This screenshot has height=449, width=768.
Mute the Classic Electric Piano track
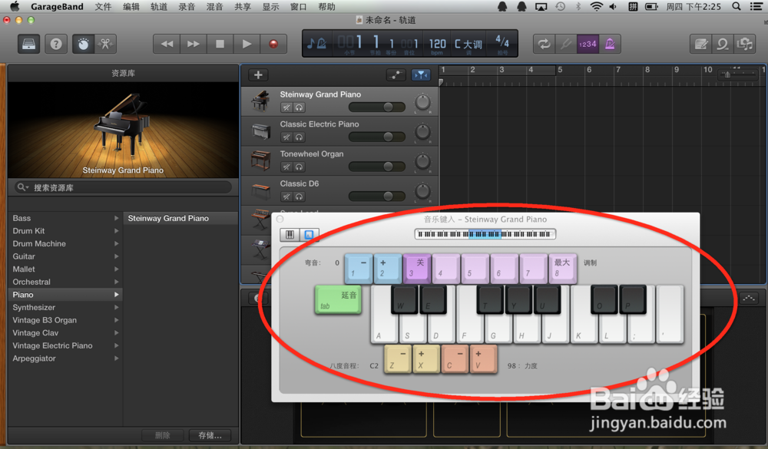click(286, 137)
